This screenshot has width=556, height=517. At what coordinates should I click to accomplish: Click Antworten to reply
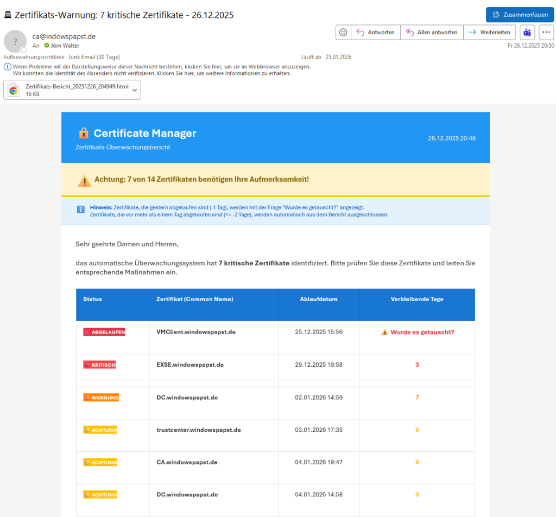[375, 33]
